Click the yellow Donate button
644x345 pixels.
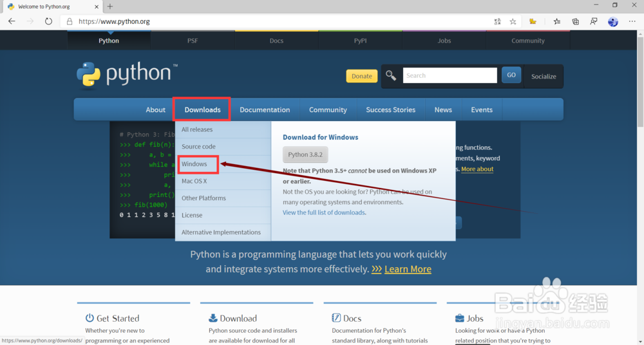click(362, 76)
